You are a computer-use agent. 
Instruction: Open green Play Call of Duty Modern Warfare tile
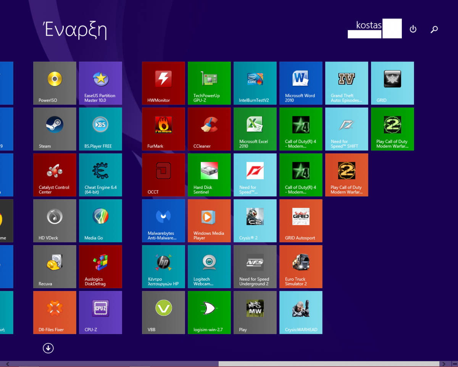[392, 129]
